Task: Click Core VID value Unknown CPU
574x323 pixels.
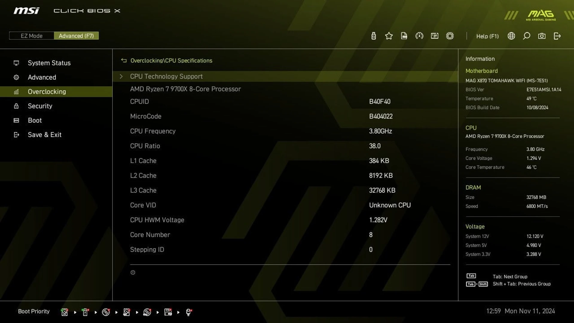Action: [x=390, y=205]
